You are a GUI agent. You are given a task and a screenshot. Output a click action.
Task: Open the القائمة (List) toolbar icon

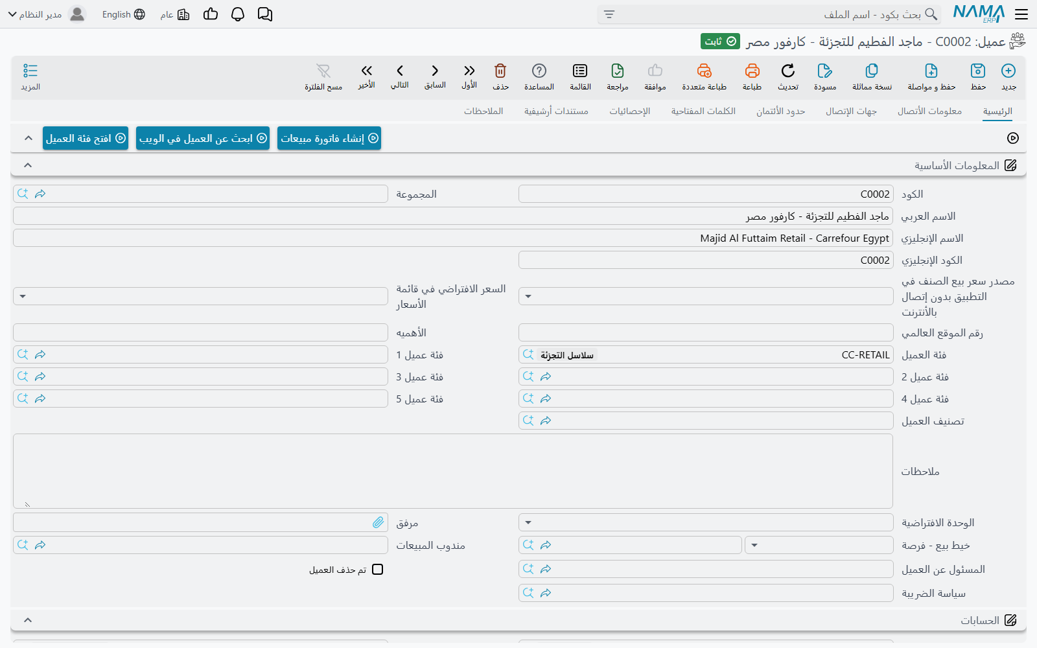(x=580, y=71)
